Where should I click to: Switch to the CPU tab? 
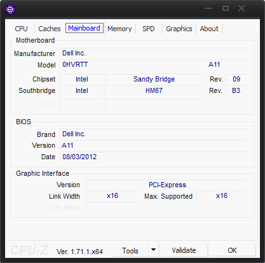coord(21,29)
